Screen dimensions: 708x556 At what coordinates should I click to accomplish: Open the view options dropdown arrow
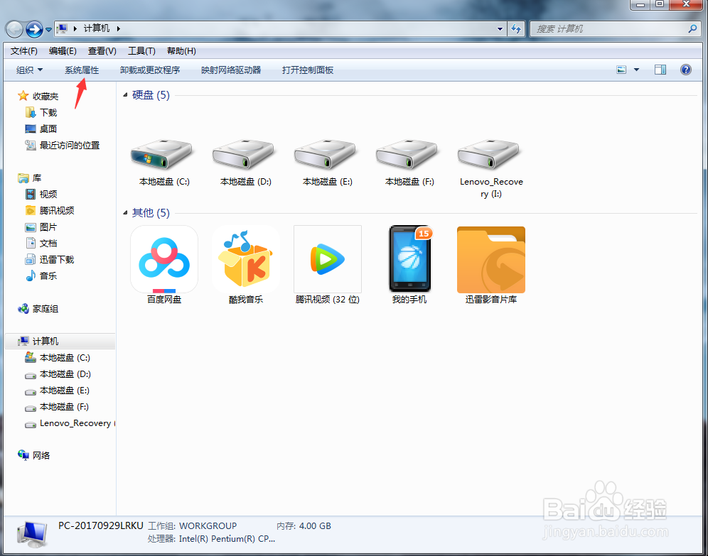point(636,70)
